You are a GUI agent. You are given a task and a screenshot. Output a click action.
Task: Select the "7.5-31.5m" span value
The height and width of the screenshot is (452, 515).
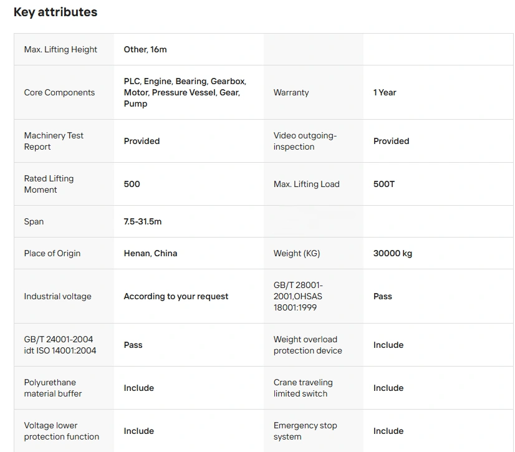tap(143, 221)
